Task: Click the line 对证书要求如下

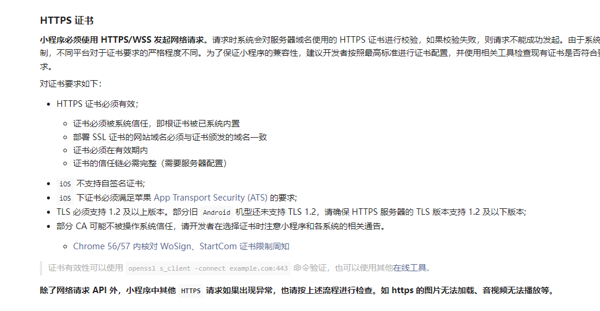Action: point(70,84)
